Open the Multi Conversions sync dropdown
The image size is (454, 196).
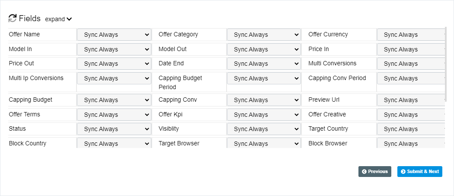click(x=411, y=64)
